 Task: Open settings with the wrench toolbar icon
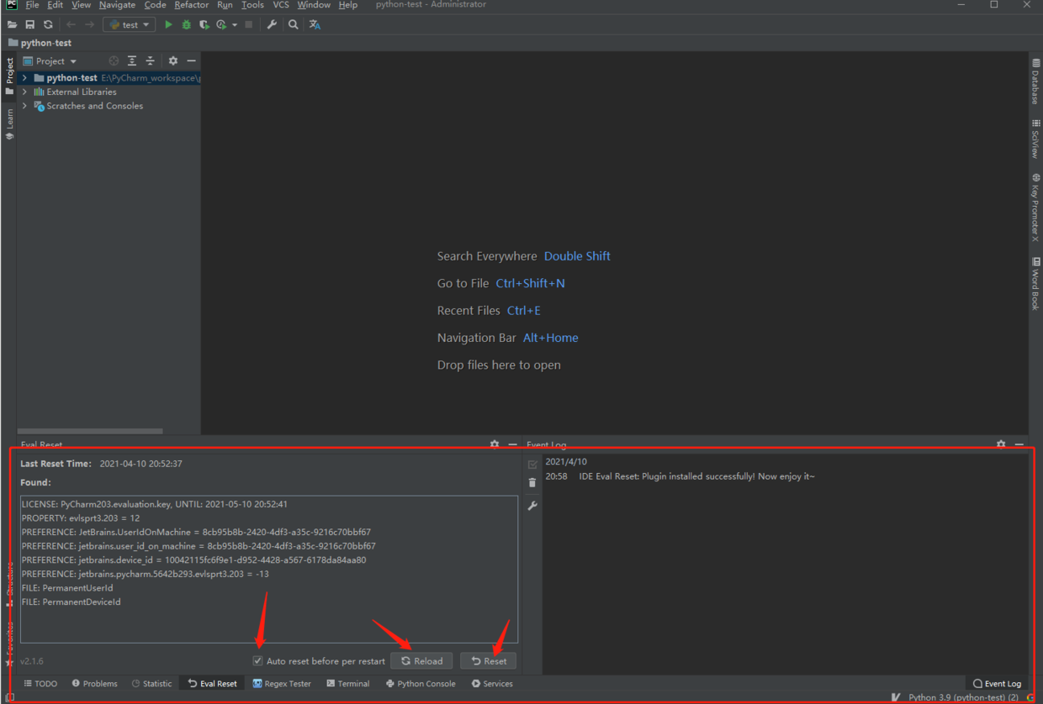click(272, 25)
